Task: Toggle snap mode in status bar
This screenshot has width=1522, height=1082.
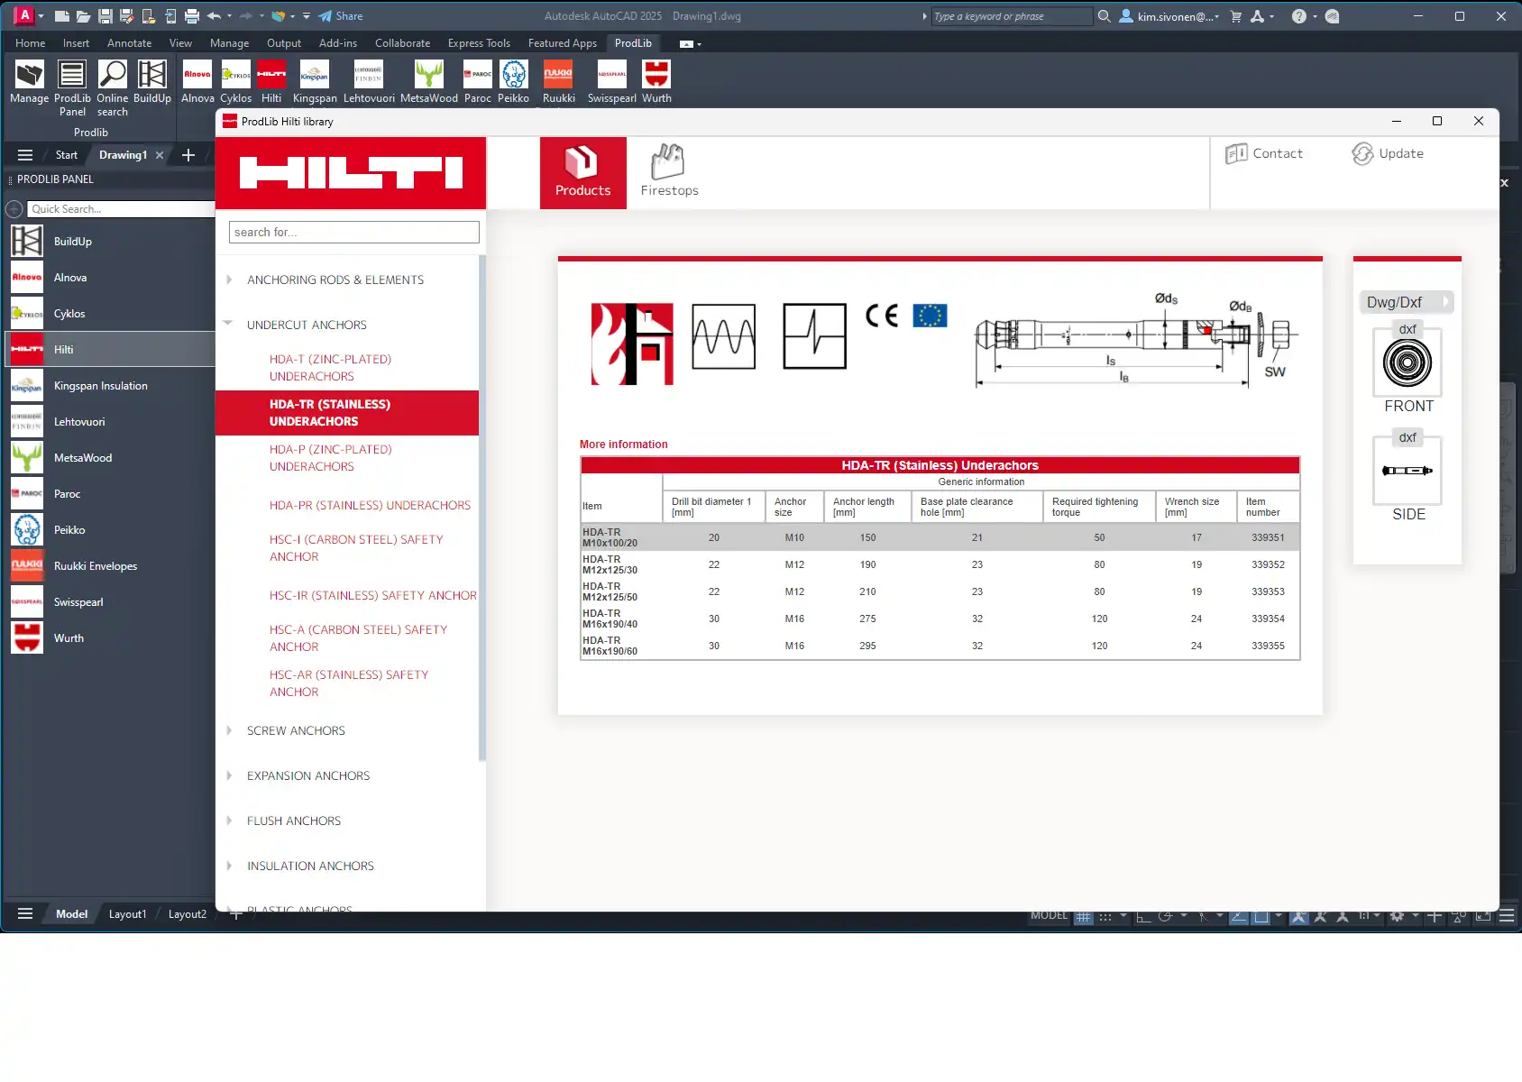Action: (1105, 917)
